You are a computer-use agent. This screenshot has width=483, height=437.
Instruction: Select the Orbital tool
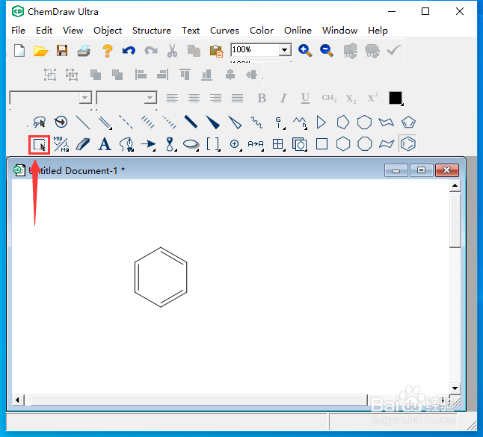[x=170, y=144]
